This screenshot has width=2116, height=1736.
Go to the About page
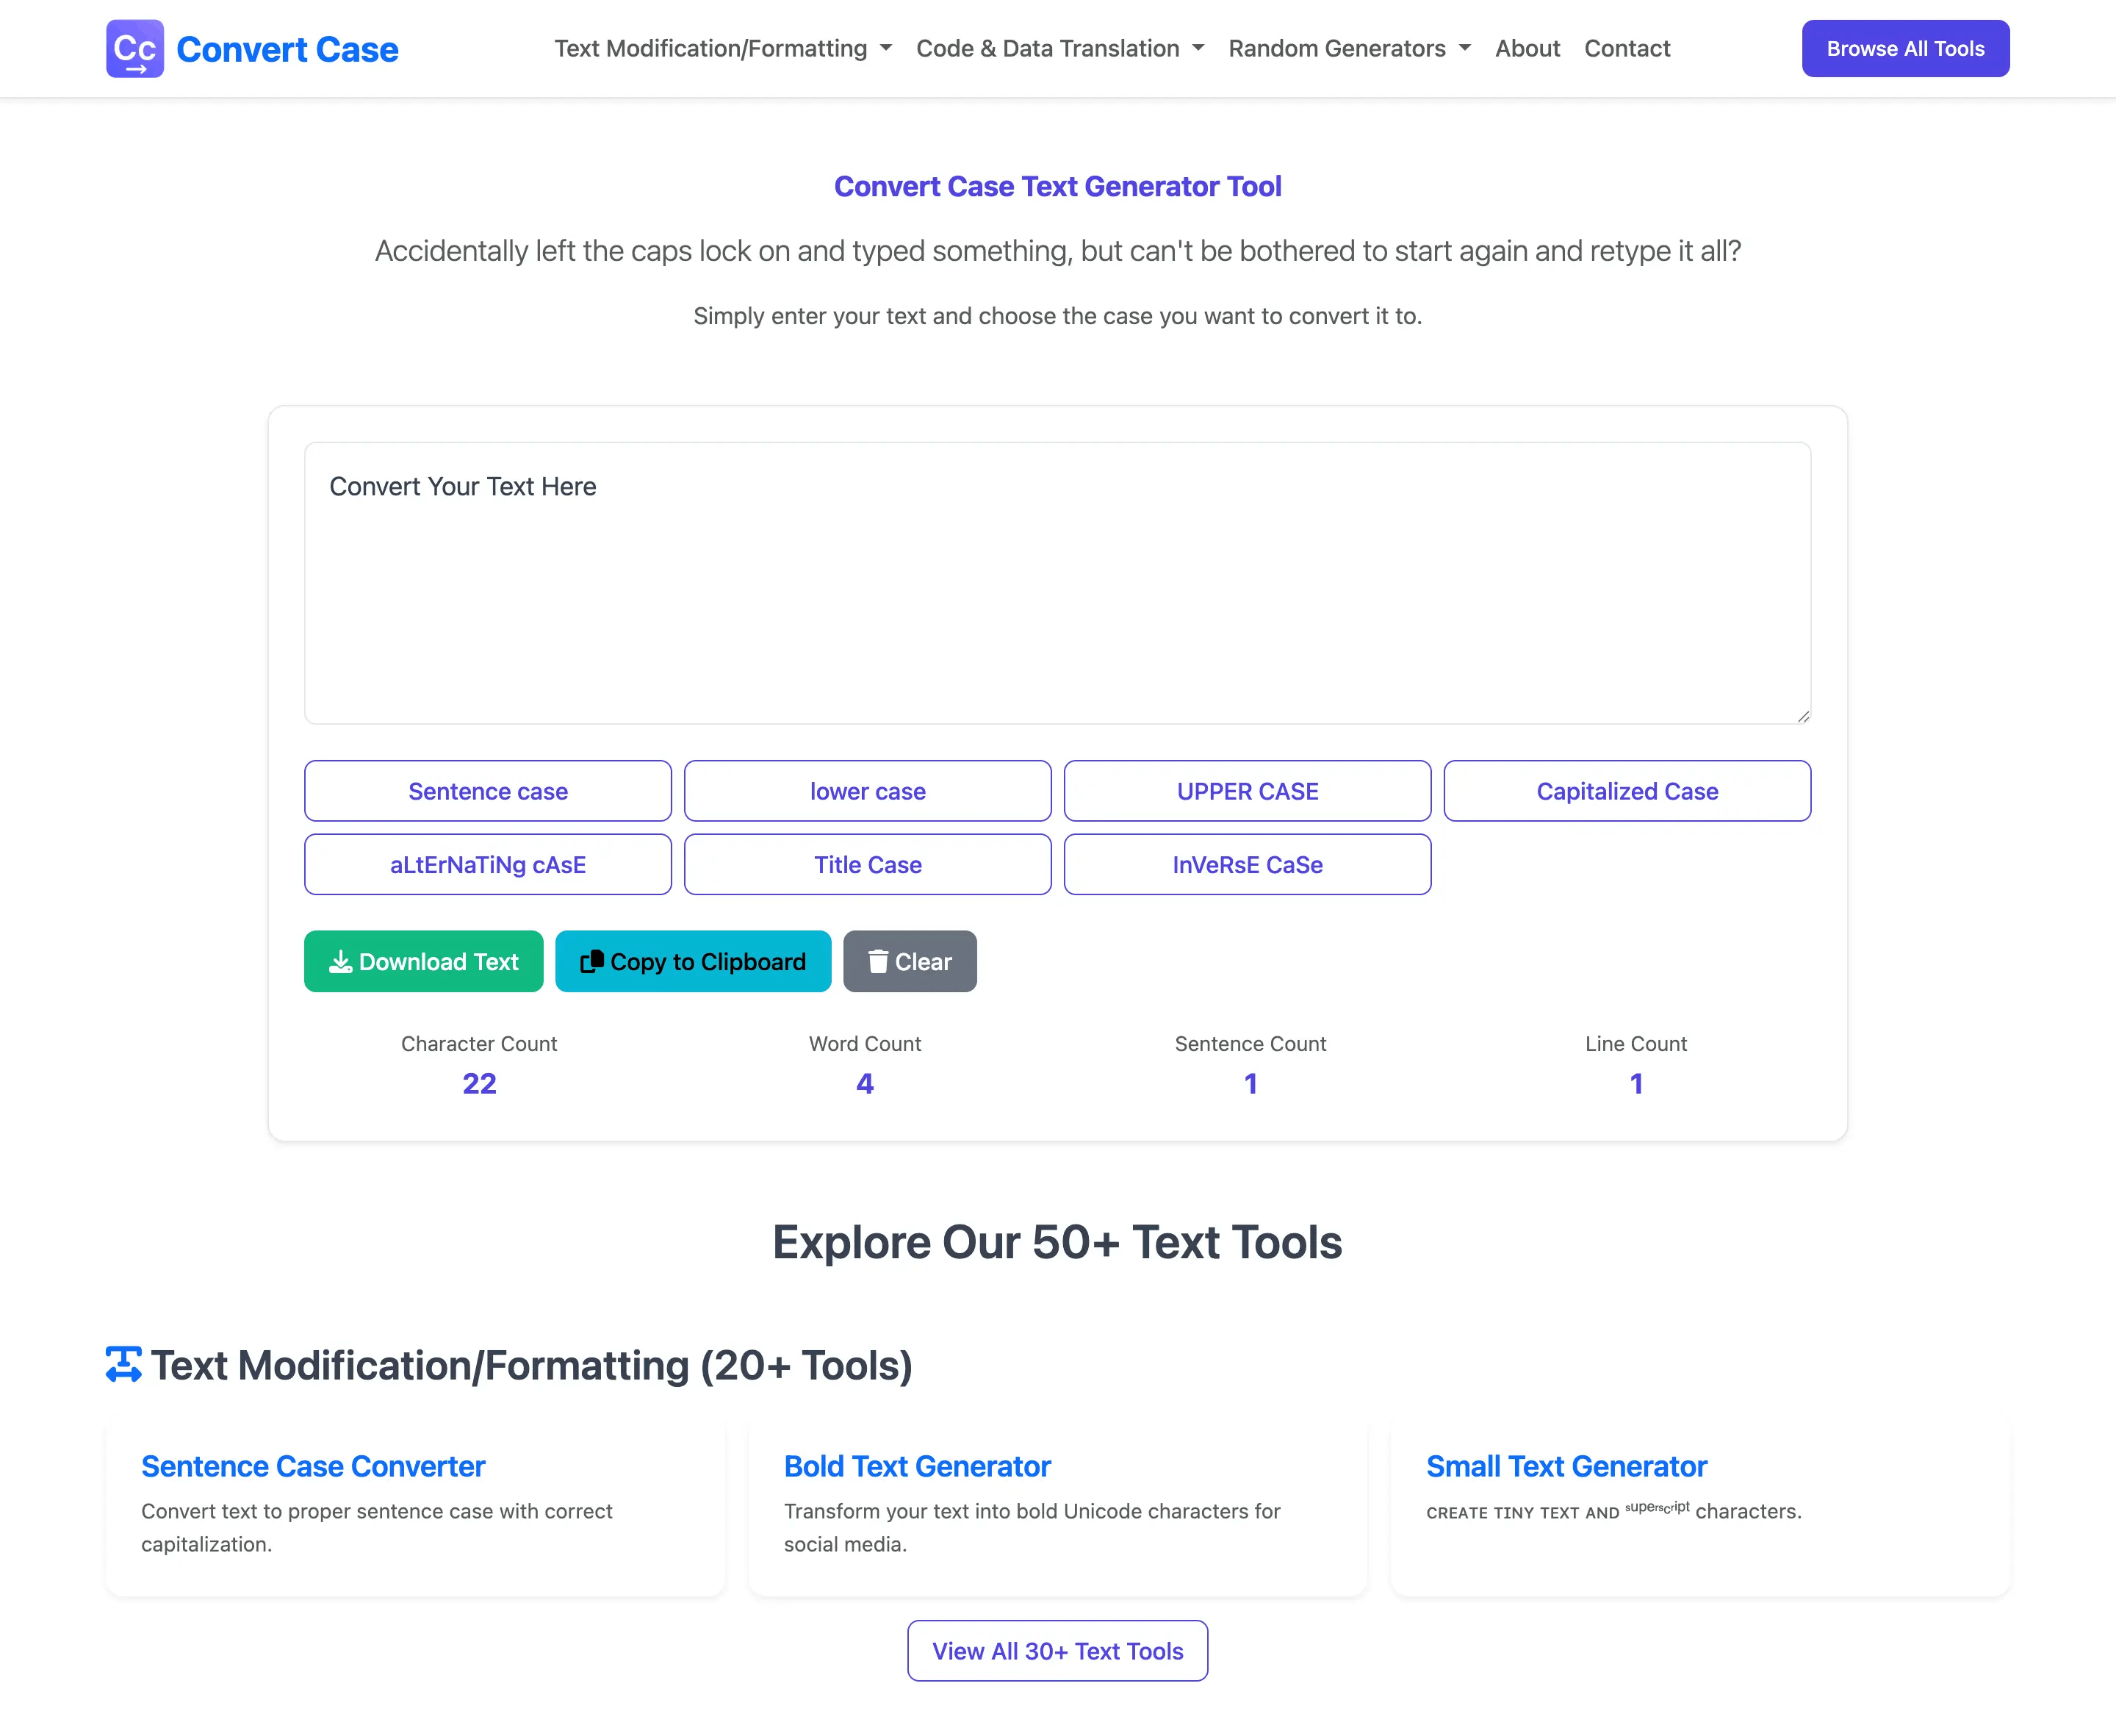[1526, 48]
